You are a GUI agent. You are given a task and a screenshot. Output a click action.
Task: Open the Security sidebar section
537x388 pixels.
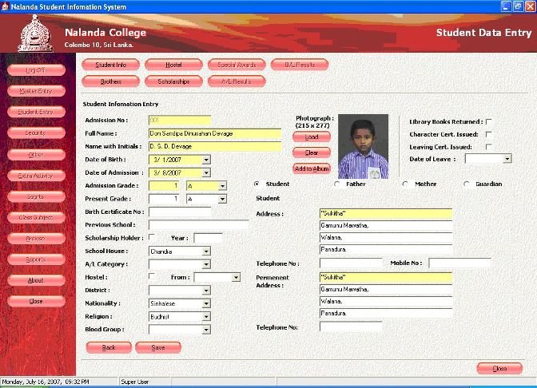36,133
